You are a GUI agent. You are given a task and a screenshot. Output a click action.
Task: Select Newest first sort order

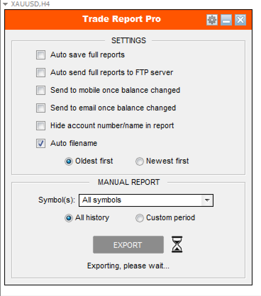point(140,161)
